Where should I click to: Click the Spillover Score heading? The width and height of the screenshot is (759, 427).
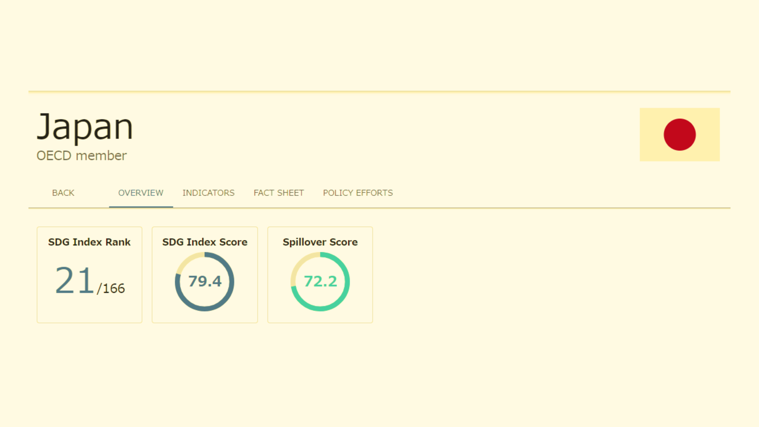[320, 242]
